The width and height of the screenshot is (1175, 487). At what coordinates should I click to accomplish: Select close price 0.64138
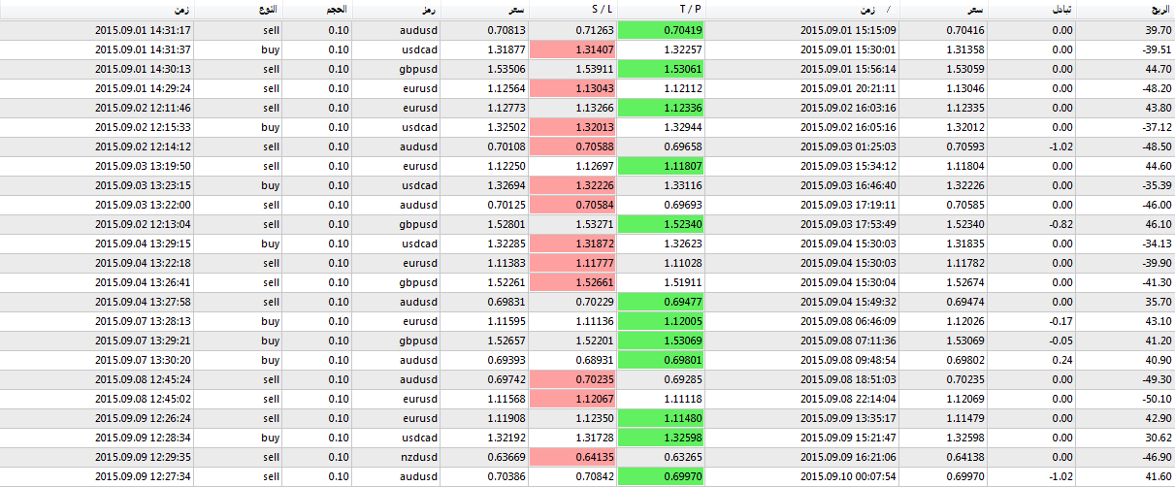965,457
